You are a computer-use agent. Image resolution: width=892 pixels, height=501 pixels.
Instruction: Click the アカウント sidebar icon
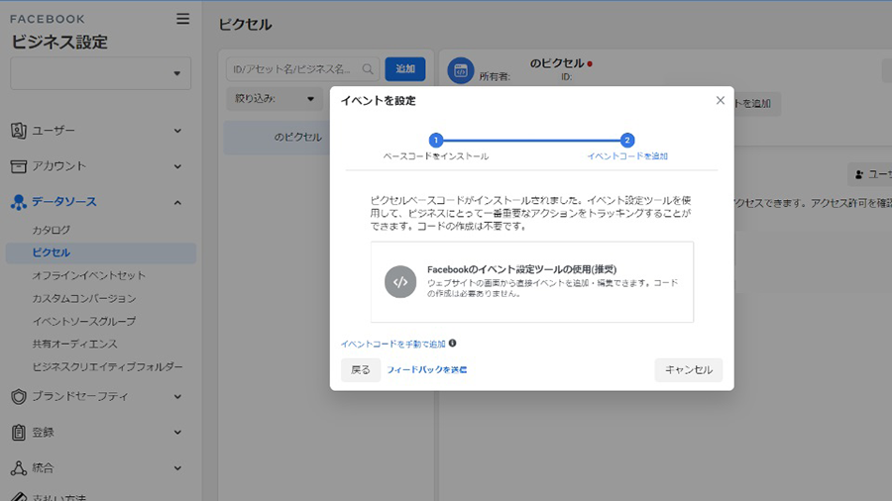tap(18, 166)
